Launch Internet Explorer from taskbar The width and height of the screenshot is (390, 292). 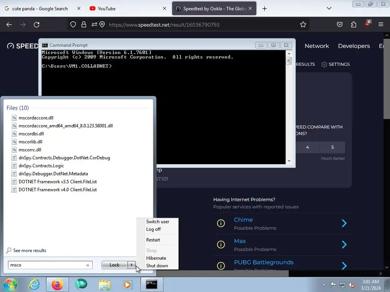[34, 284]
